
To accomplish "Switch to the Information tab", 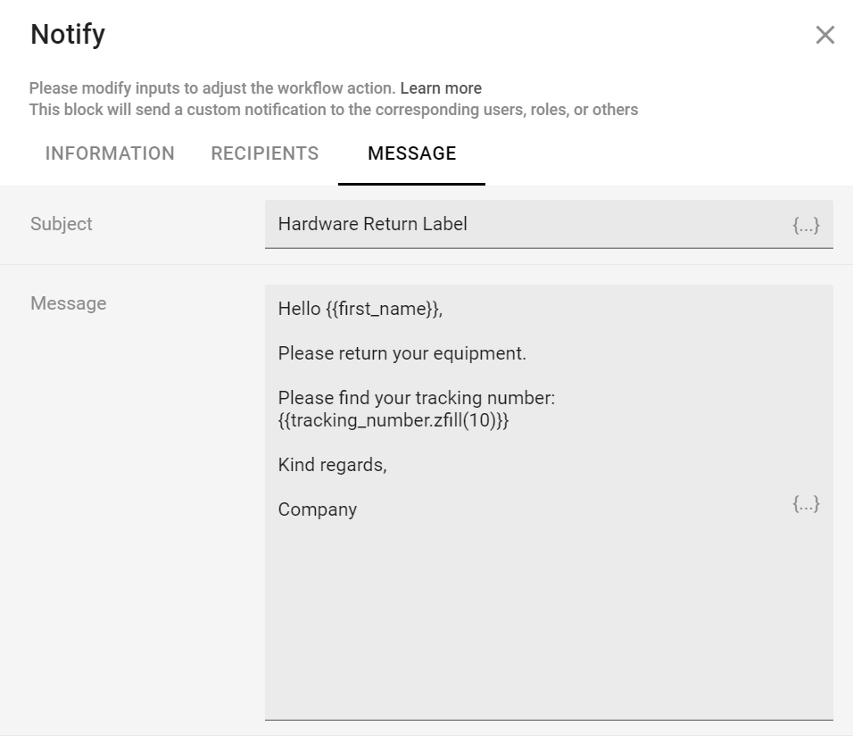I will coord(110,153).
